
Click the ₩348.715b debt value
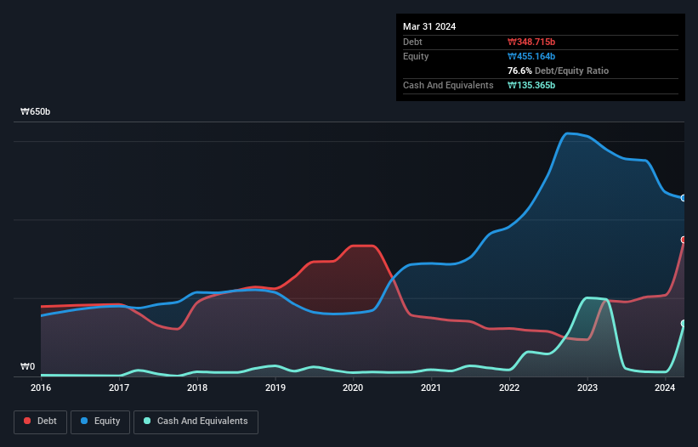[x=531, y=42]
